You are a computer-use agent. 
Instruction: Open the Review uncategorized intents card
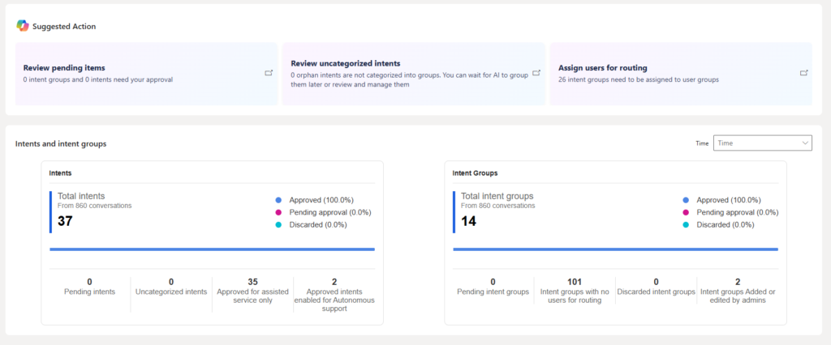(413, 74)
